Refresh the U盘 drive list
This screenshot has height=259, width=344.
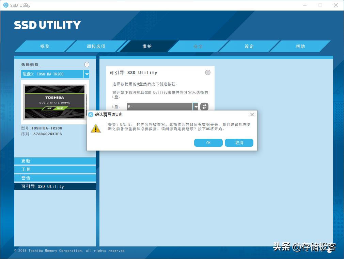(204, 106)
